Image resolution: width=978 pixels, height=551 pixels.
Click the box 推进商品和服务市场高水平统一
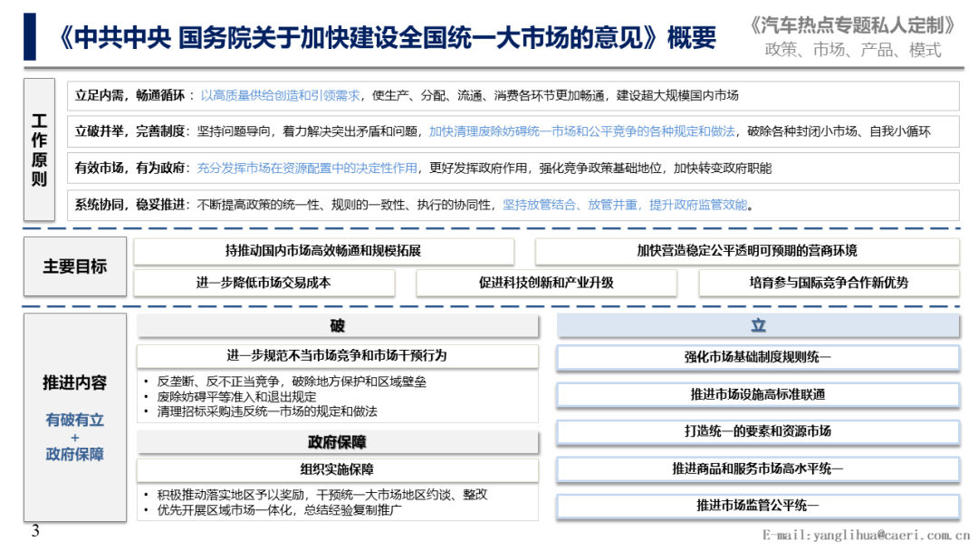tap(758, 469)
